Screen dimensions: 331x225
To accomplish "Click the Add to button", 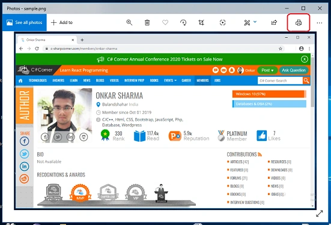I will pos(62,22).
